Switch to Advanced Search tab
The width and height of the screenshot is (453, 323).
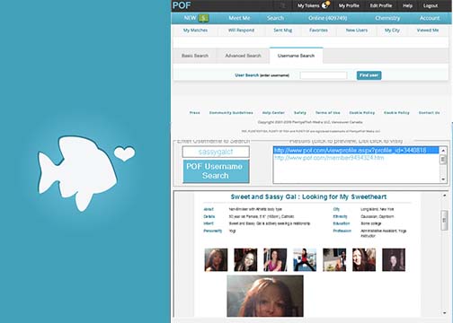click(243, 56)
